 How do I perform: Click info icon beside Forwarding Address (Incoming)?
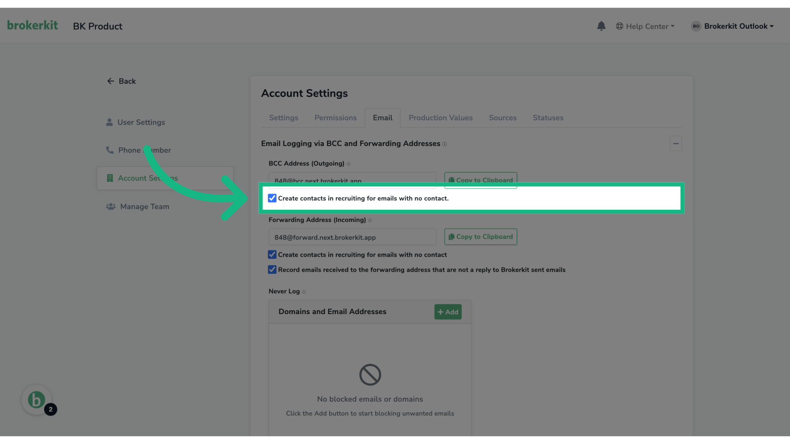click(x=370, y=220)
